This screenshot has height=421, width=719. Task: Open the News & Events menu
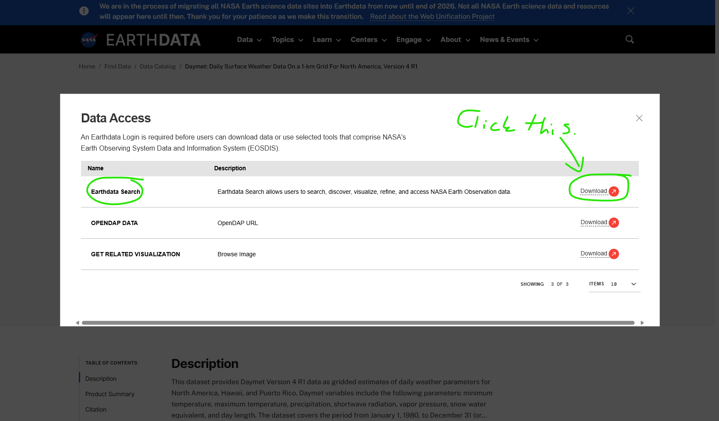[x=509, y=40]
